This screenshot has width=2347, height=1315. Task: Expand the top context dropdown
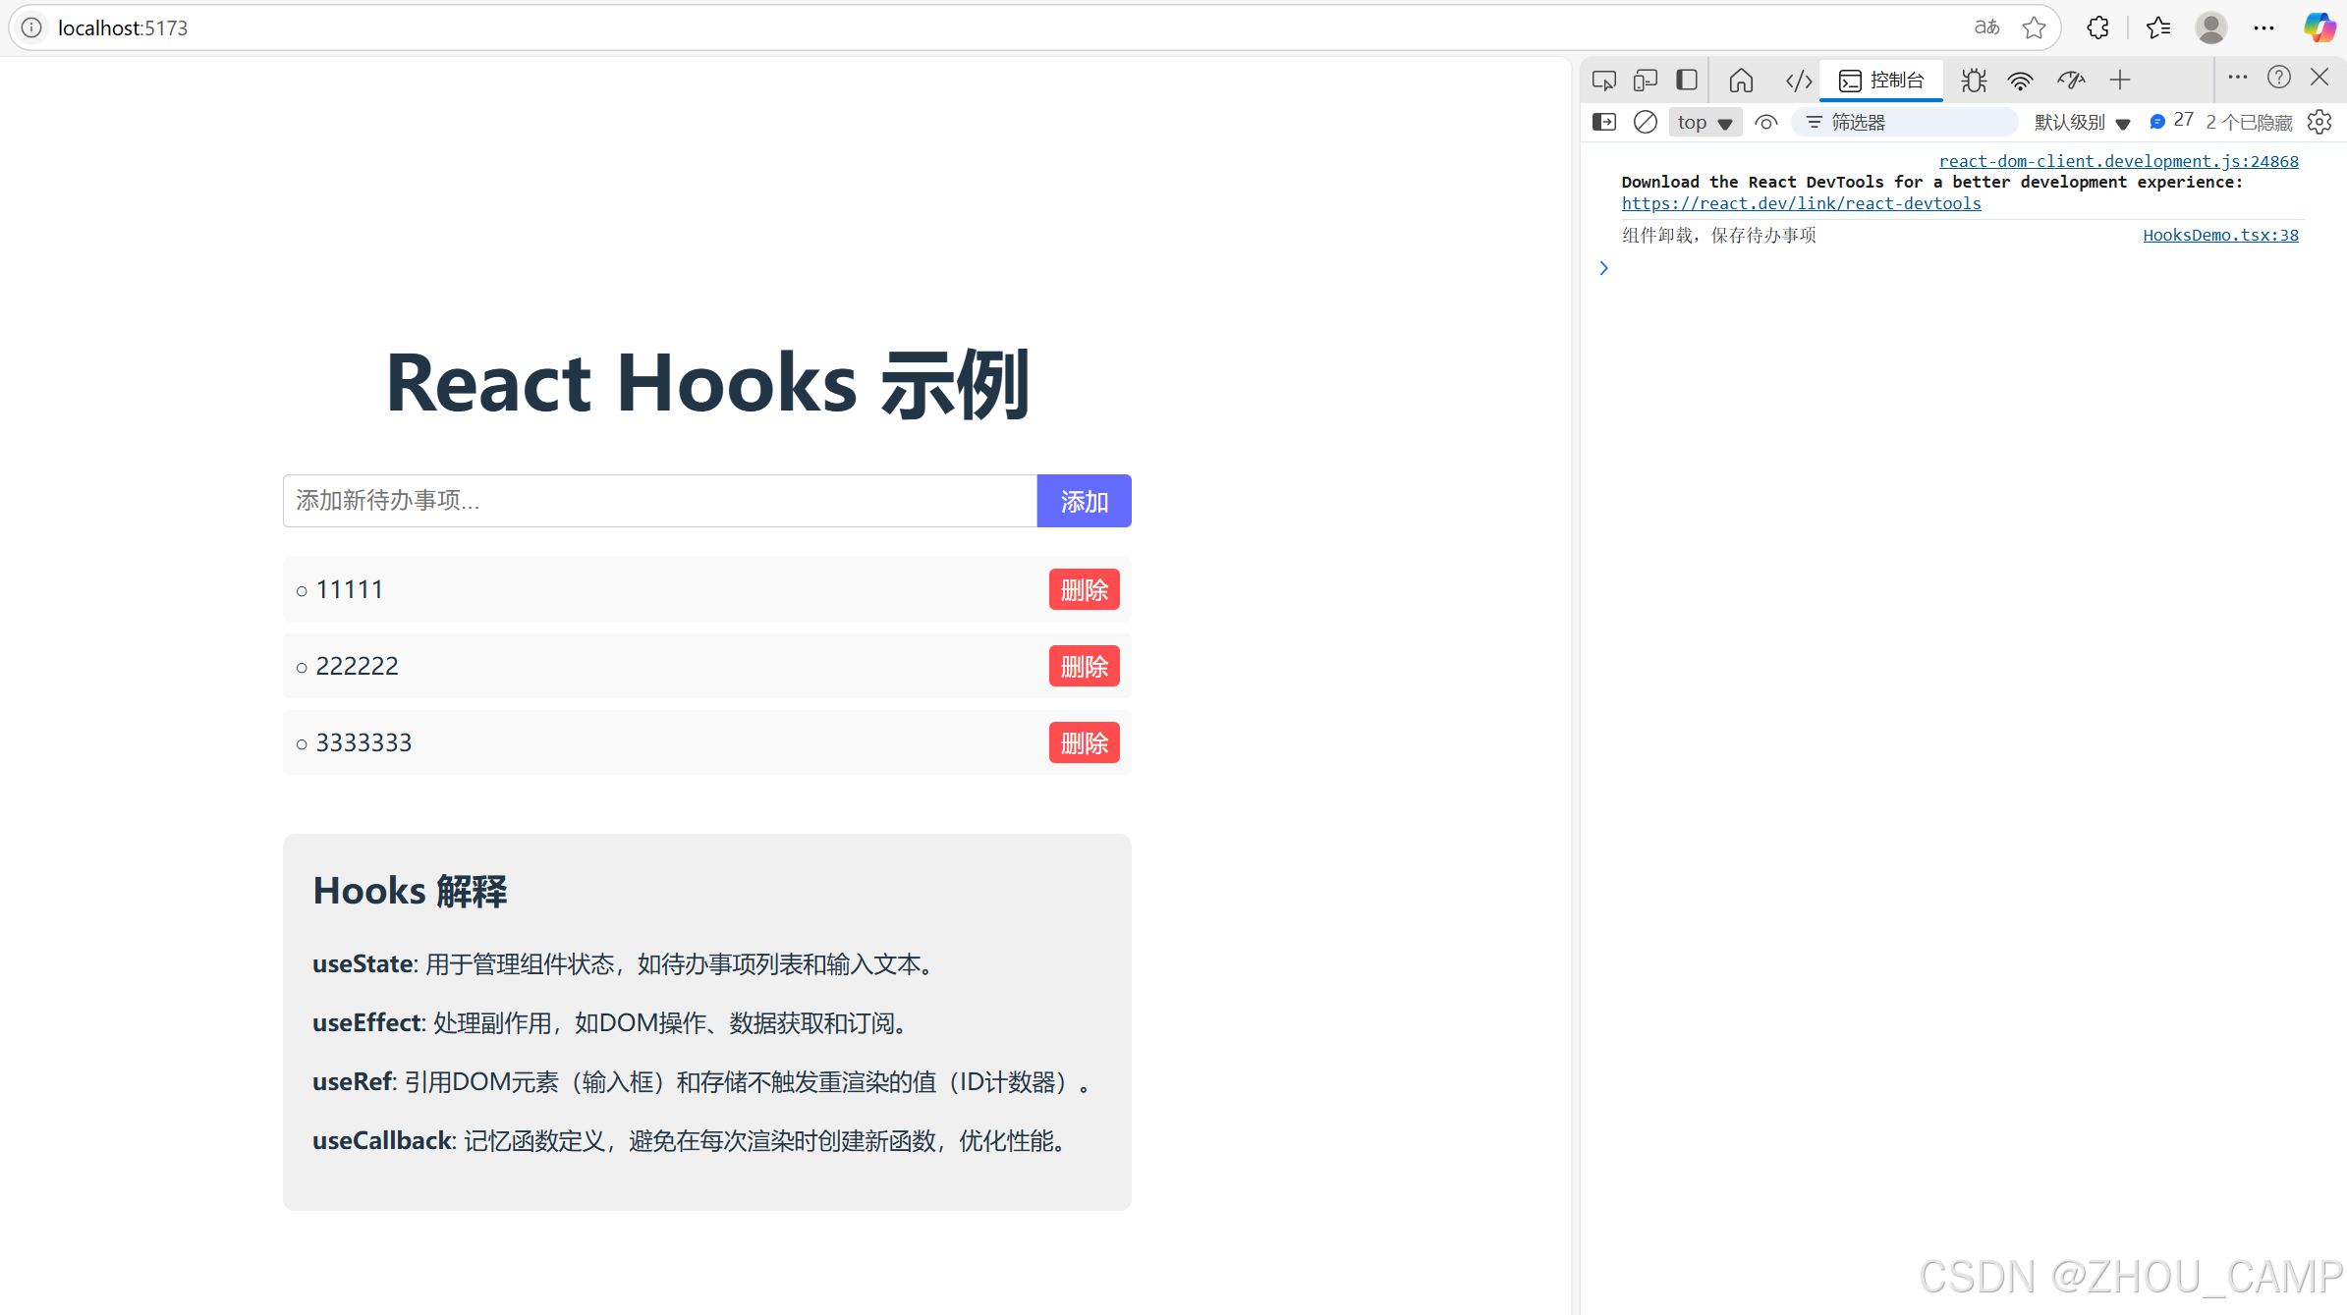coord(1704,122)
